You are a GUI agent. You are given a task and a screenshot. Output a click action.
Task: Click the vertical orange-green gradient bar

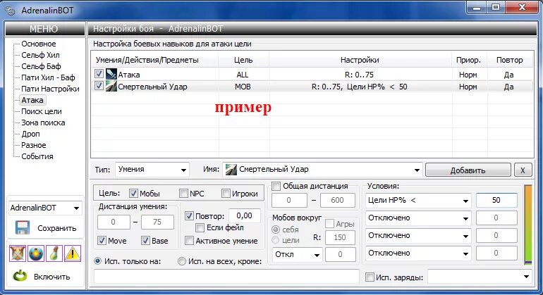[528, 225]
